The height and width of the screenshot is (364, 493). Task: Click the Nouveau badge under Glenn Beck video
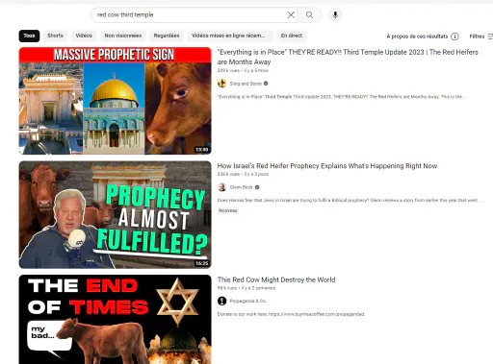(228, 210)
